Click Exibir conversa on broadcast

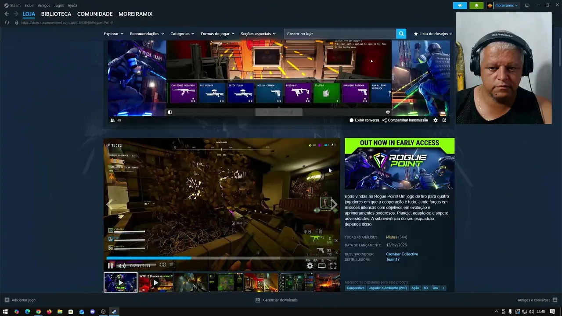click(364, 120)
